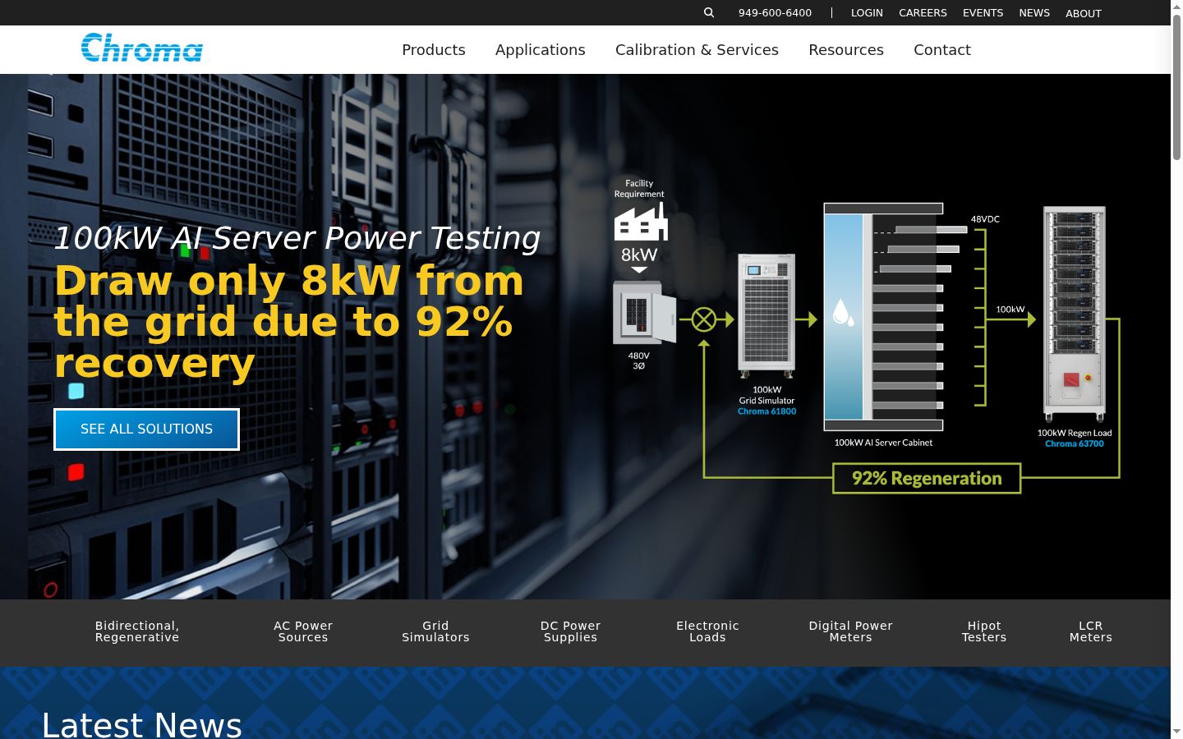The width and height of the screenshot is (1183, 739).
Task: Click the water droplet cooling icon
Action: 842,312
